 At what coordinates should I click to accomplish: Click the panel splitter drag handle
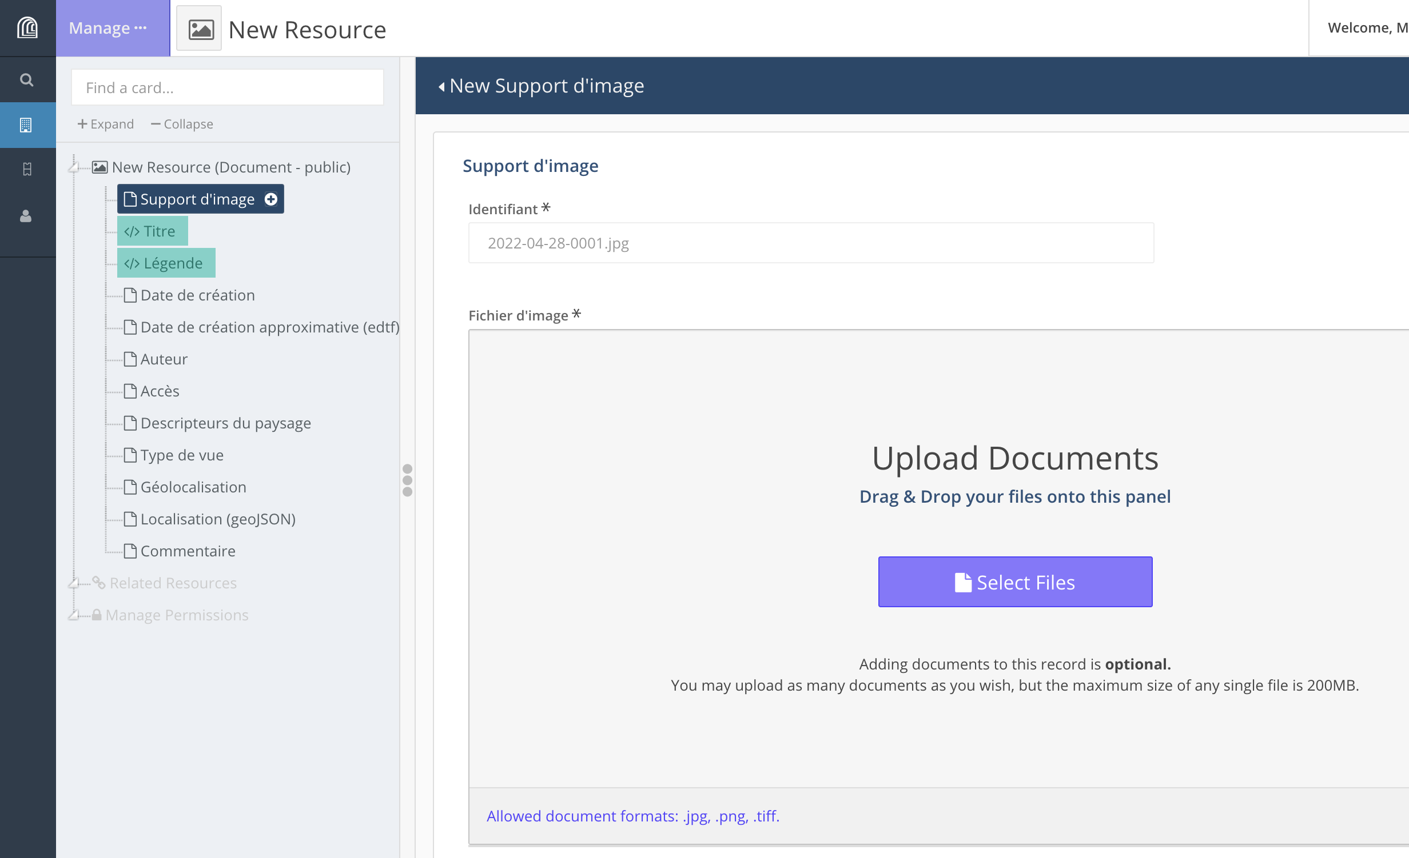click(x=407, y=480)
